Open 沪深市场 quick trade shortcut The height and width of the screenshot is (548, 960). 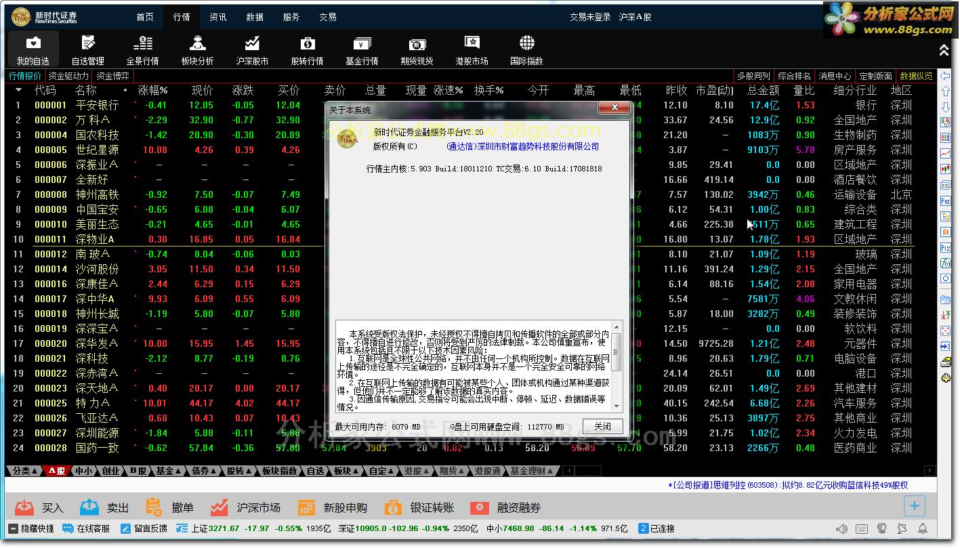pos(245,508)
